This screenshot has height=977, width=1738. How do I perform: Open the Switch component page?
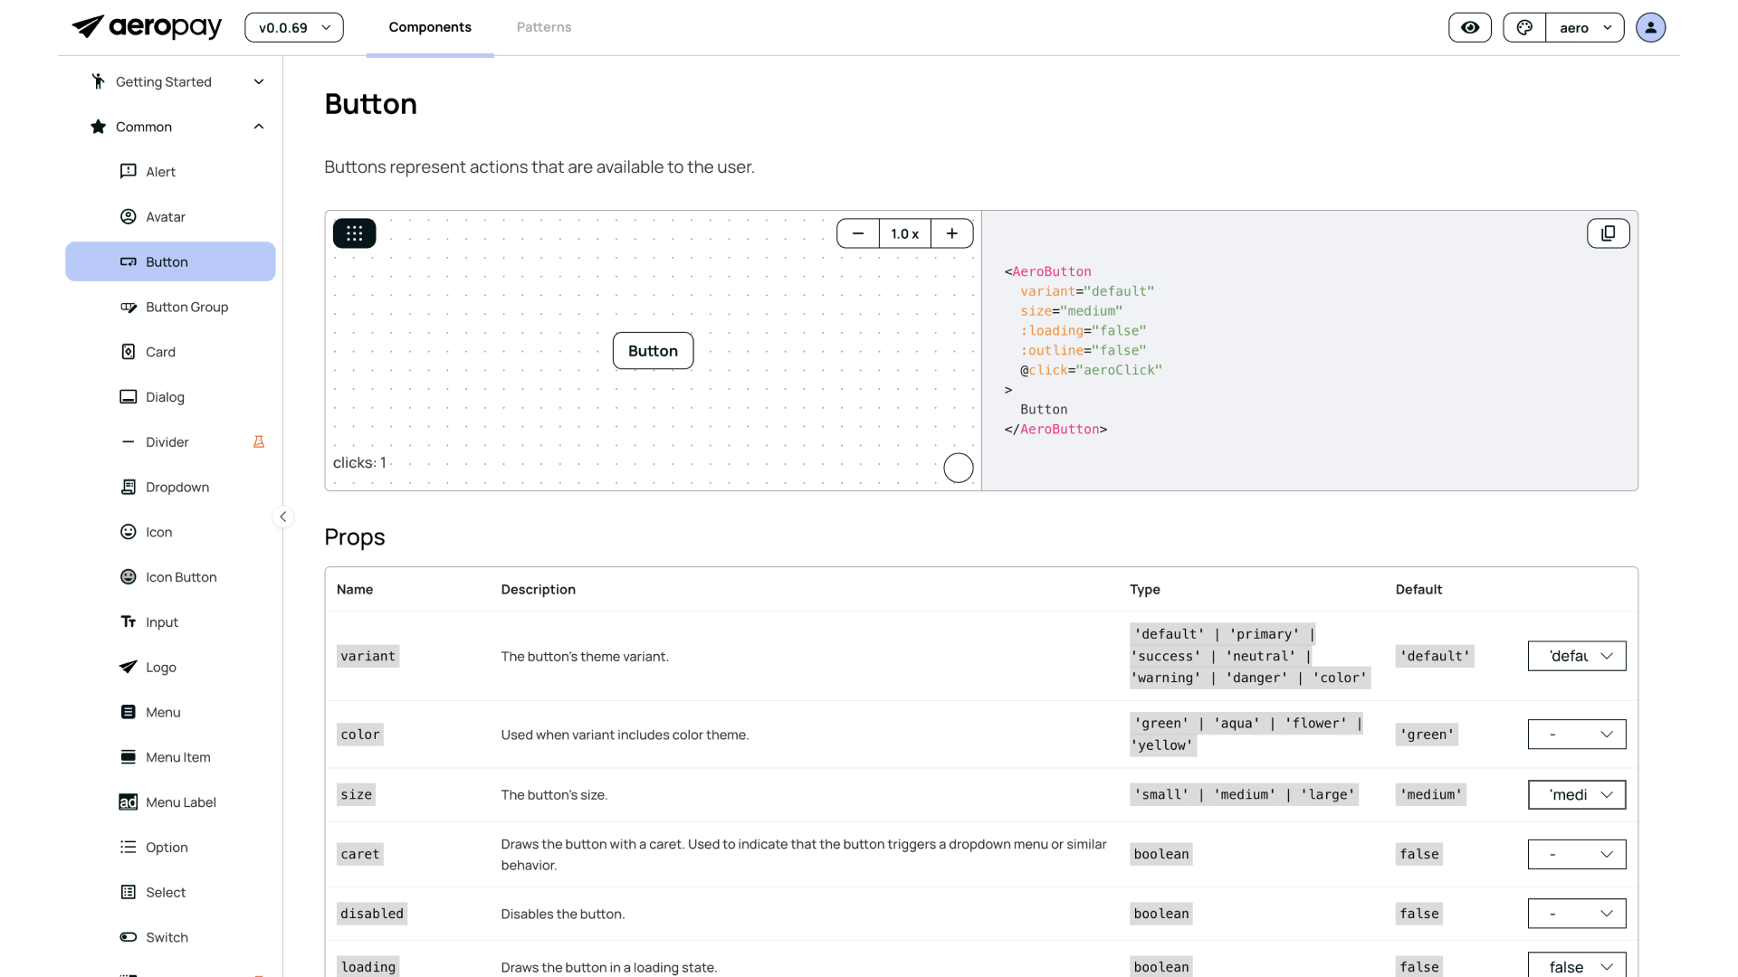point(167,937)
